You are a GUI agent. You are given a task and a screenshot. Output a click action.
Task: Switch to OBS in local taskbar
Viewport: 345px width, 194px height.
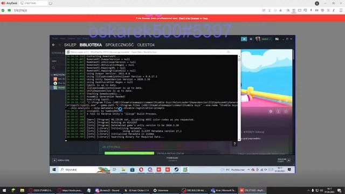coord(195,190)
